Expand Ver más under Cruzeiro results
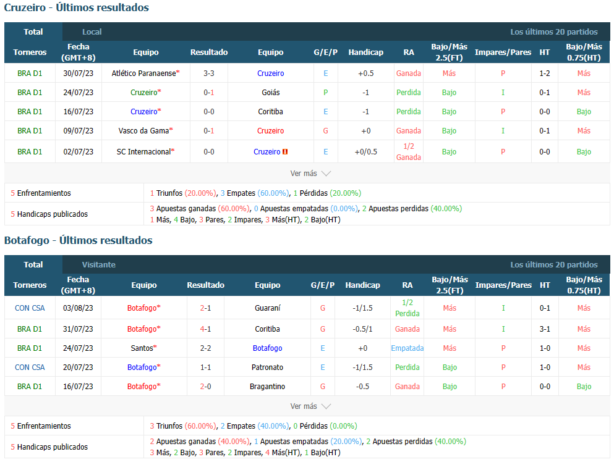614x462 pixels. coord(310,174)
